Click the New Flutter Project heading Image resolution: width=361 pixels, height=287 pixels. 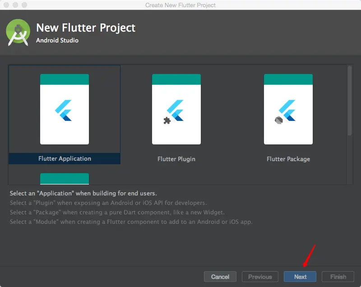point(86,28)
